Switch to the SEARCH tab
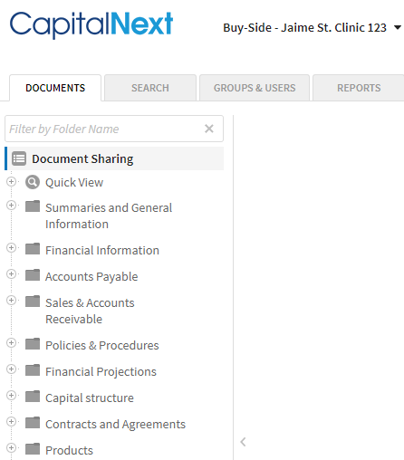The height and width of the screenshot is (460, 404). click(150, 88)
